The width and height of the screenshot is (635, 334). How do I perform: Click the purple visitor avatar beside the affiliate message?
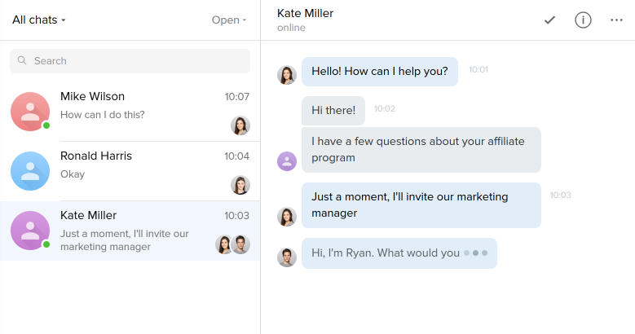tap(287, 161)
